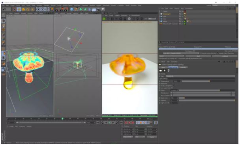Click the Apply button in Coordinates panel
The height and width of the screenshot is (145, 240).
152,137
